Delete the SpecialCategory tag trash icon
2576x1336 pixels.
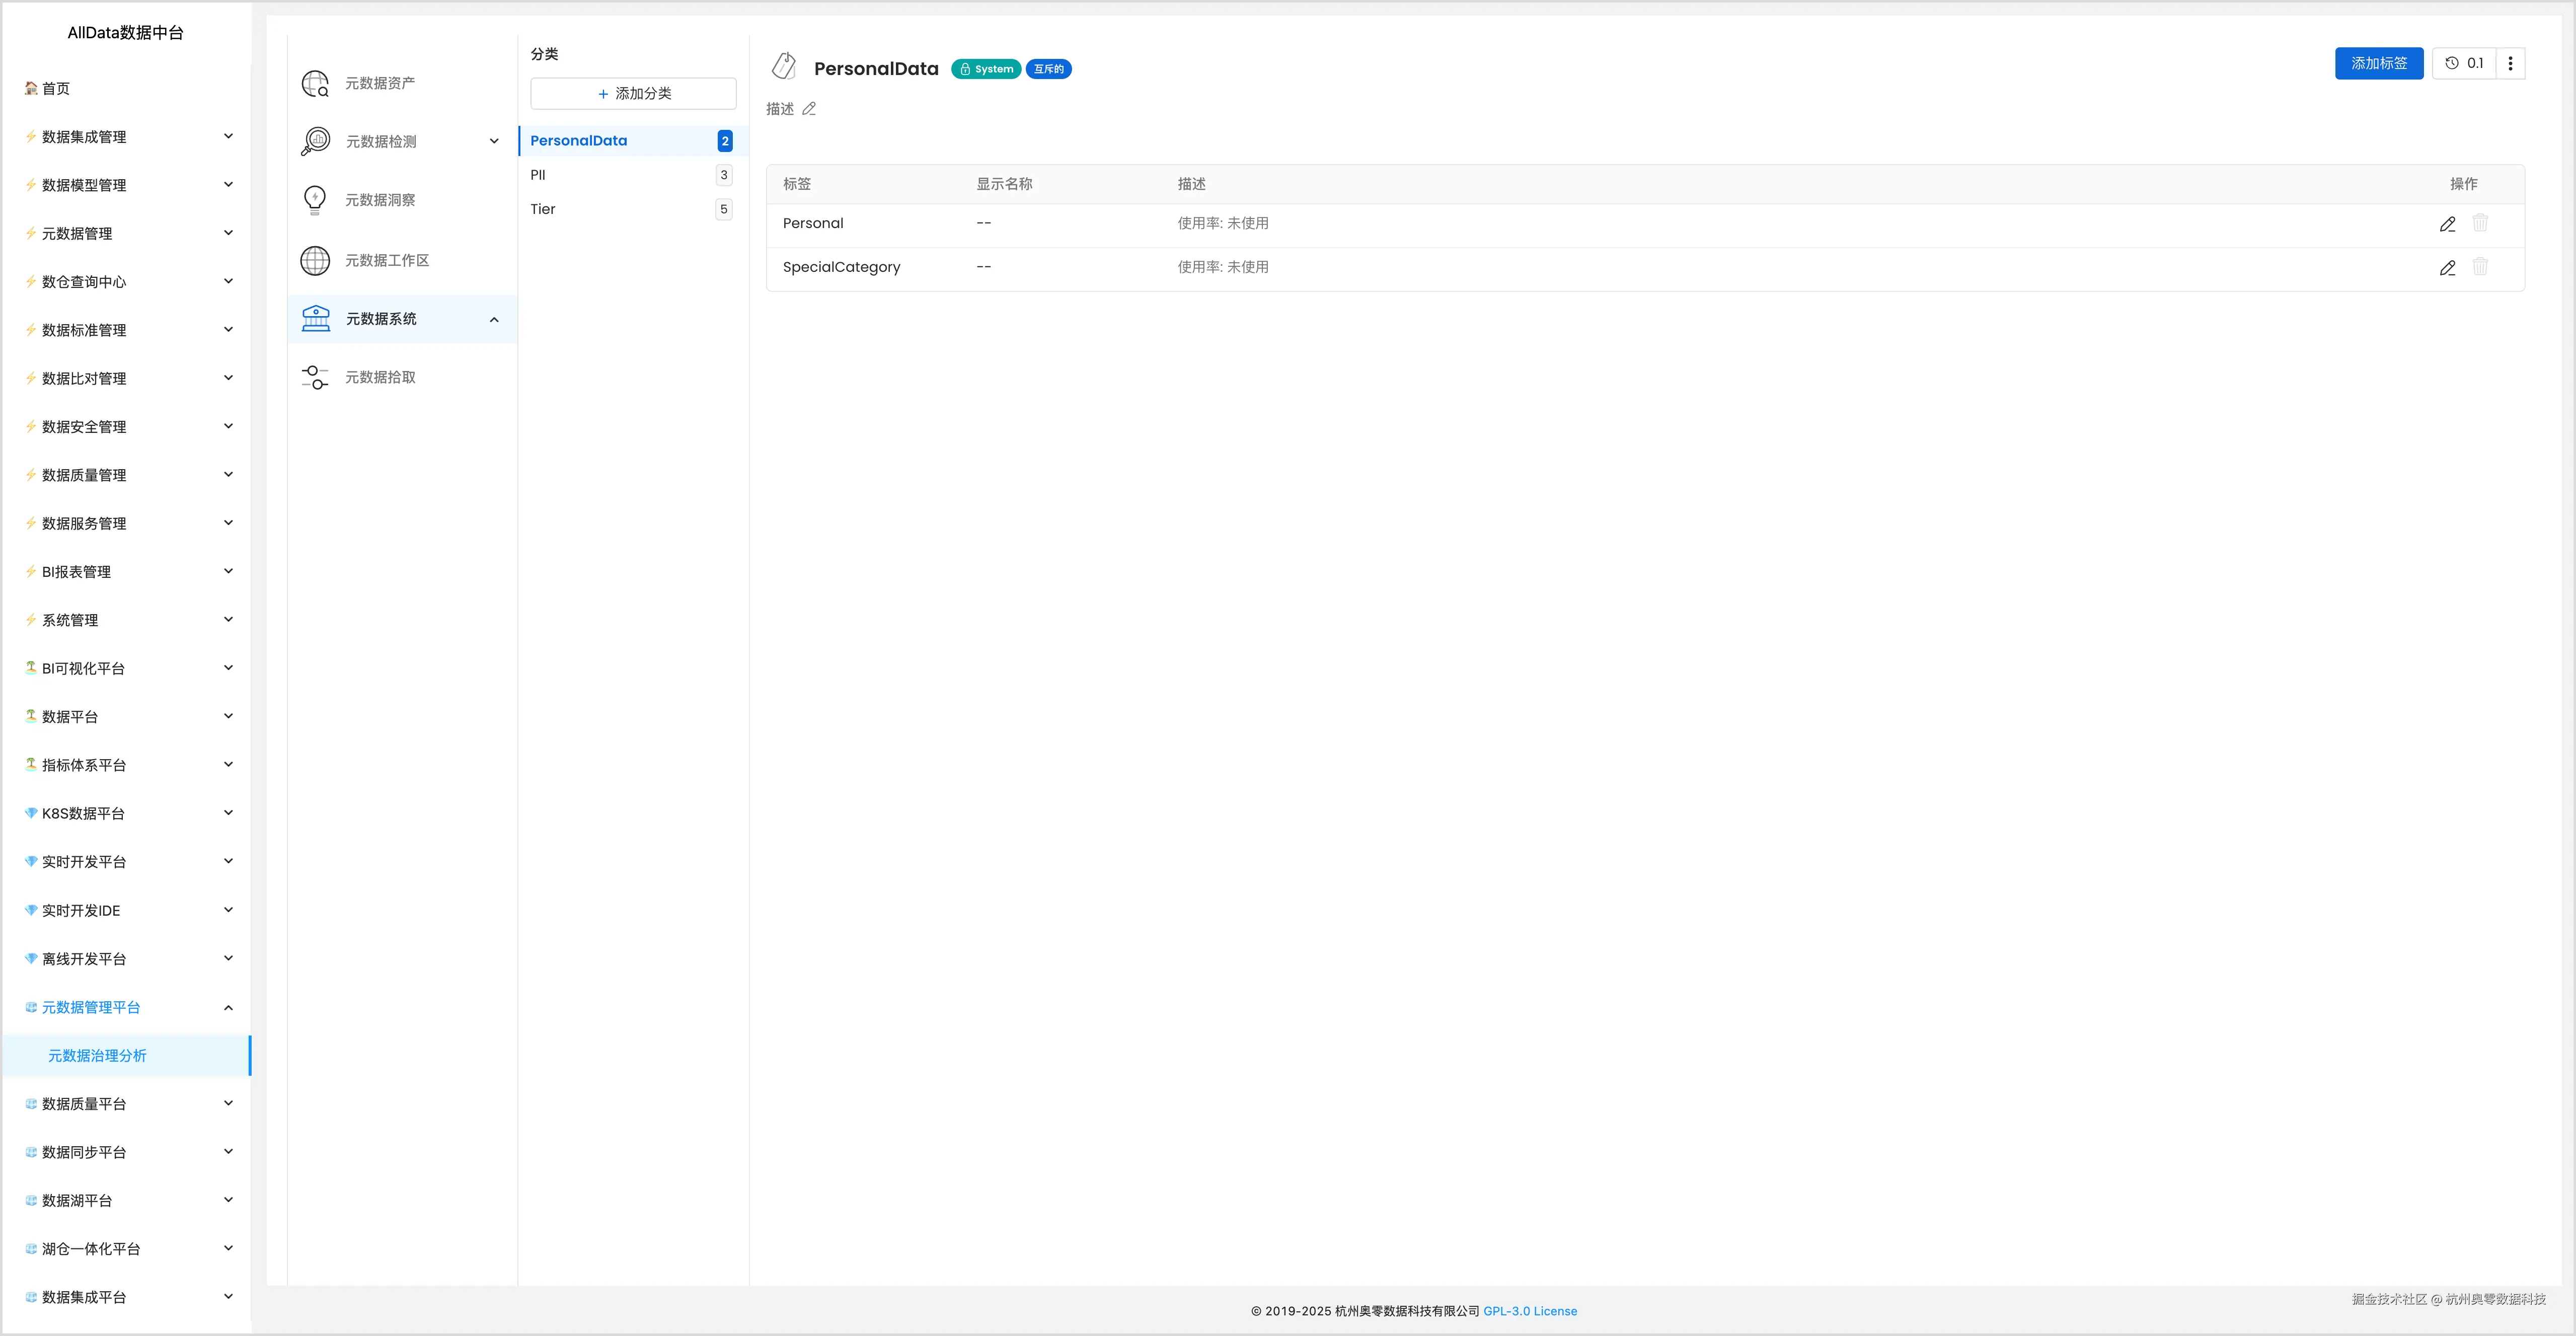click(x=2480, y=267)
